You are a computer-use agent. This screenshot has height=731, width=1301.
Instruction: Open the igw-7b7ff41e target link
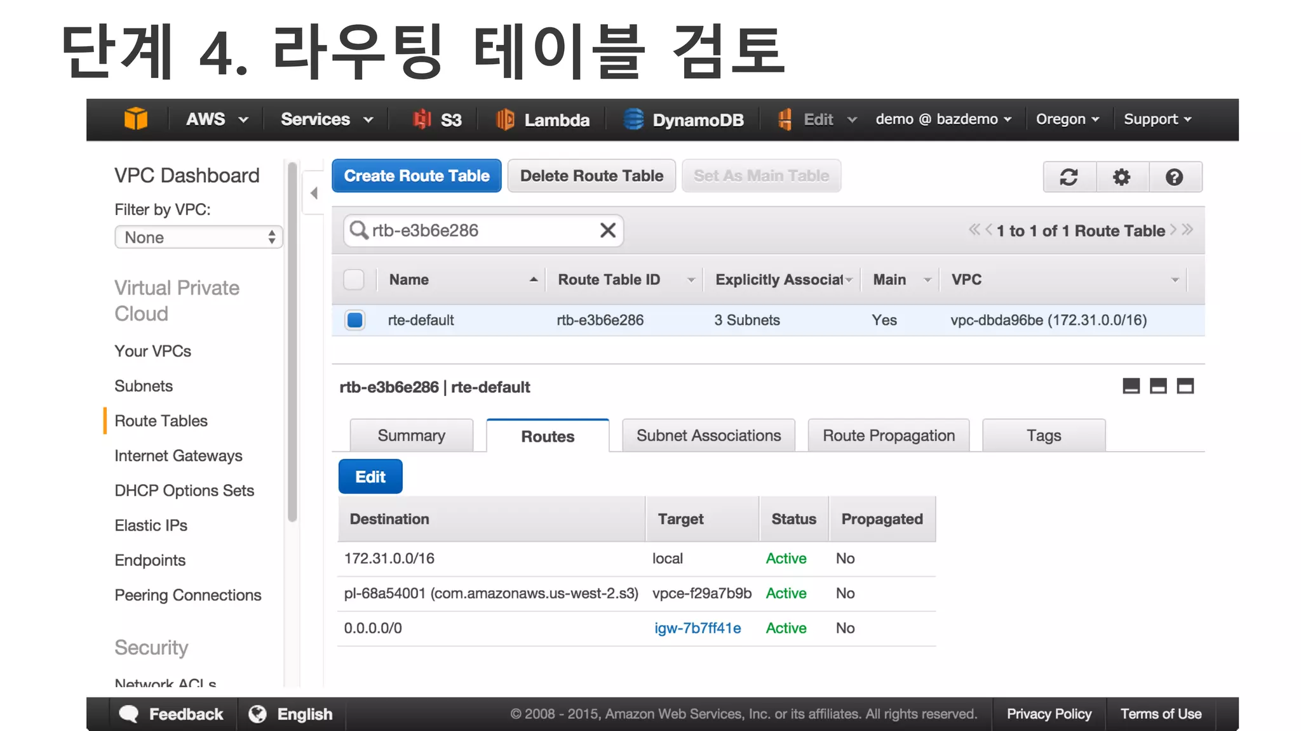(x=698, y=628)
